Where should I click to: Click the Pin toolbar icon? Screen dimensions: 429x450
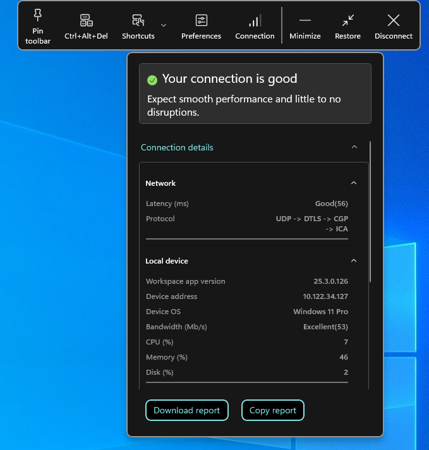(x=38, y=16)
